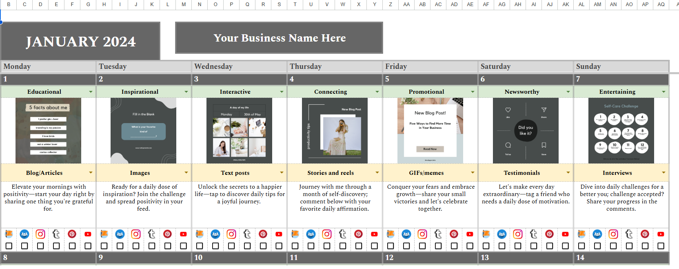The width and height of the screenshot is (679, 269).
Task: Expand the GIFs/memes format dropdown
Action: (x=473, y=173)
